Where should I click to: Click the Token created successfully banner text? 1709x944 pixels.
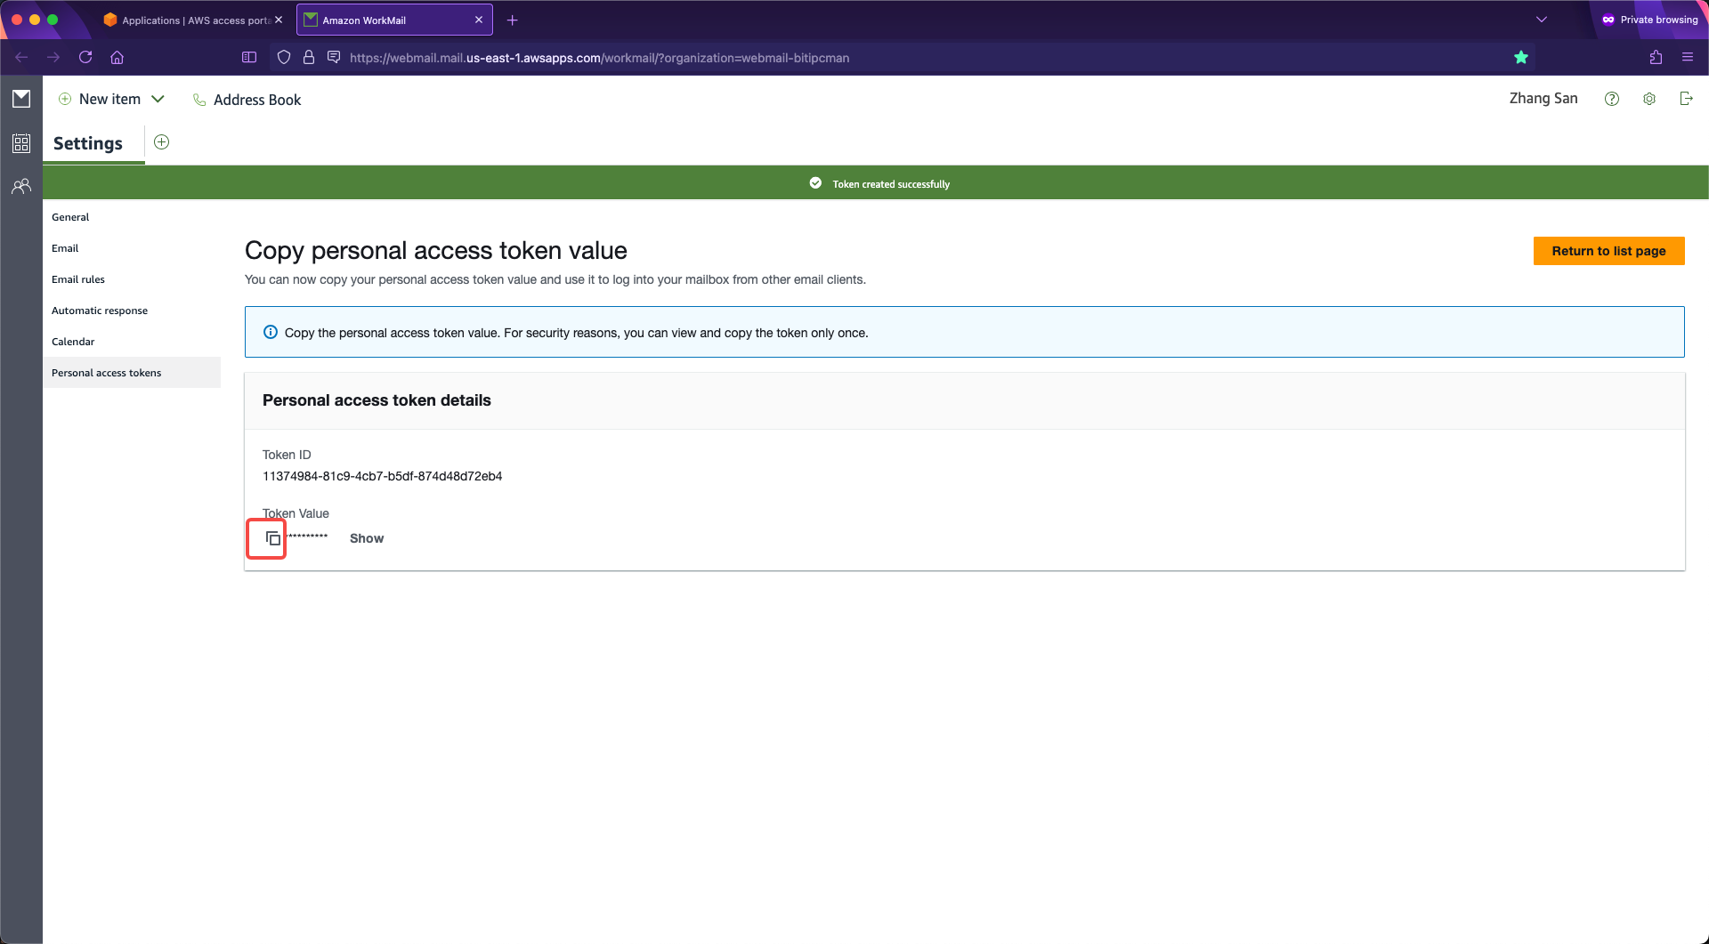click(x=891, y=184)
